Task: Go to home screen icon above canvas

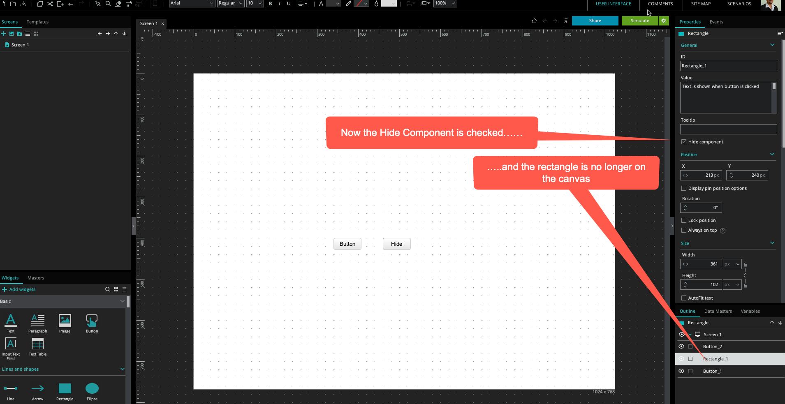Action: pyautogui.click(x=534, y=21)
